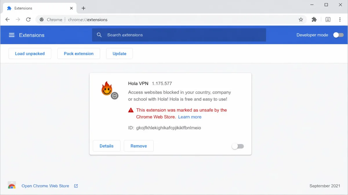Remove the Hola VPN extension
The image size is (348, 195).
(139, 146)
